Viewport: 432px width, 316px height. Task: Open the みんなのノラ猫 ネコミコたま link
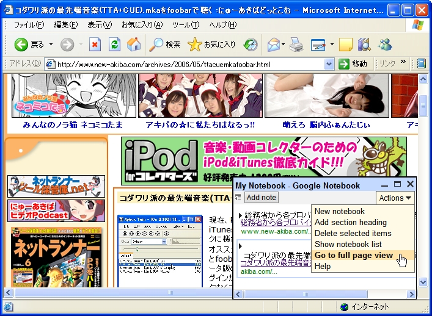tap(73, 125)
